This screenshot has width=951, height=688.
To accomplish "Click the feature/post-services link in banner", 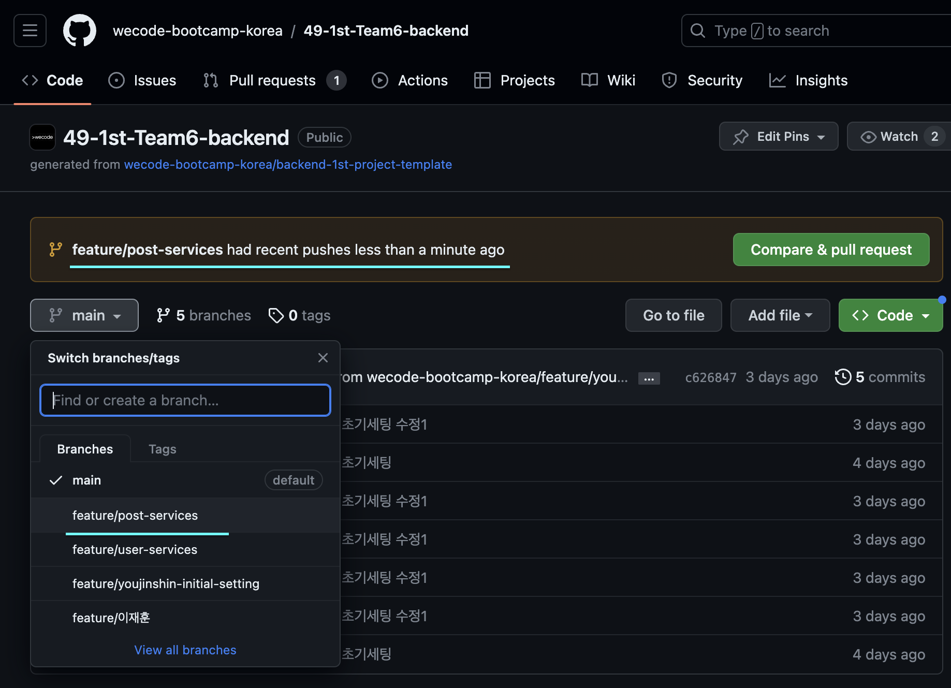I will click(148, 250).
